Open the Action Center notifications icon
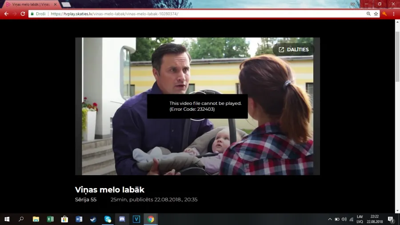This screenshot has width=400, height=225. [x=391, y=219]
